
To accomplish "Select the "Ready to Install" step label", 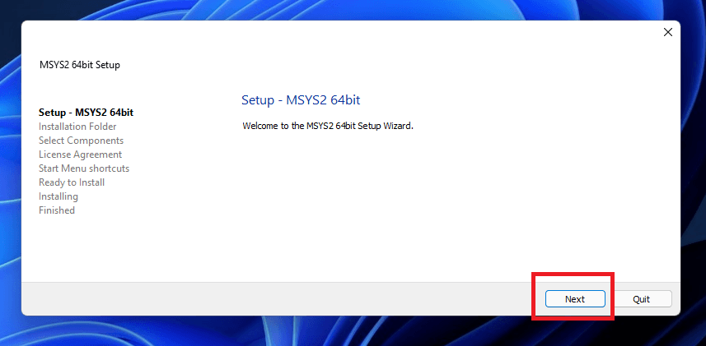I will (72, 182).
